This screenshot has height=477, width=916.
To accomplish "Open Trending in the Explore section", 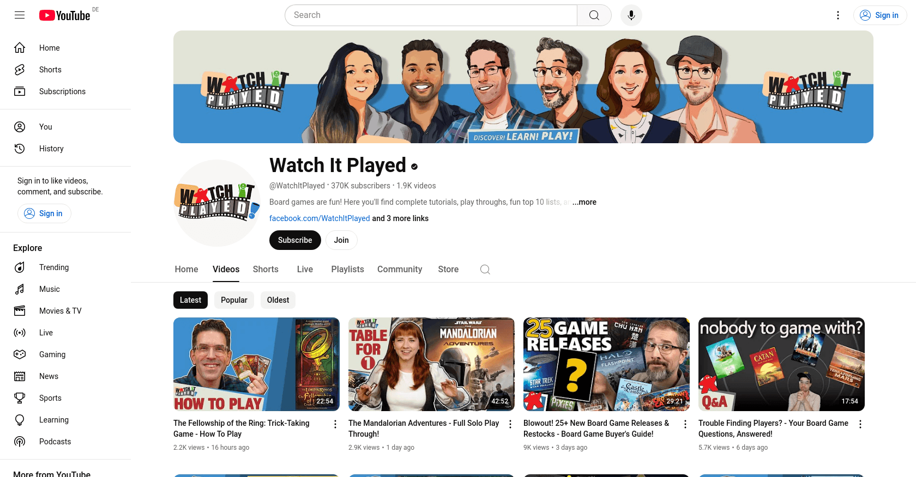I will coord(53,267).
